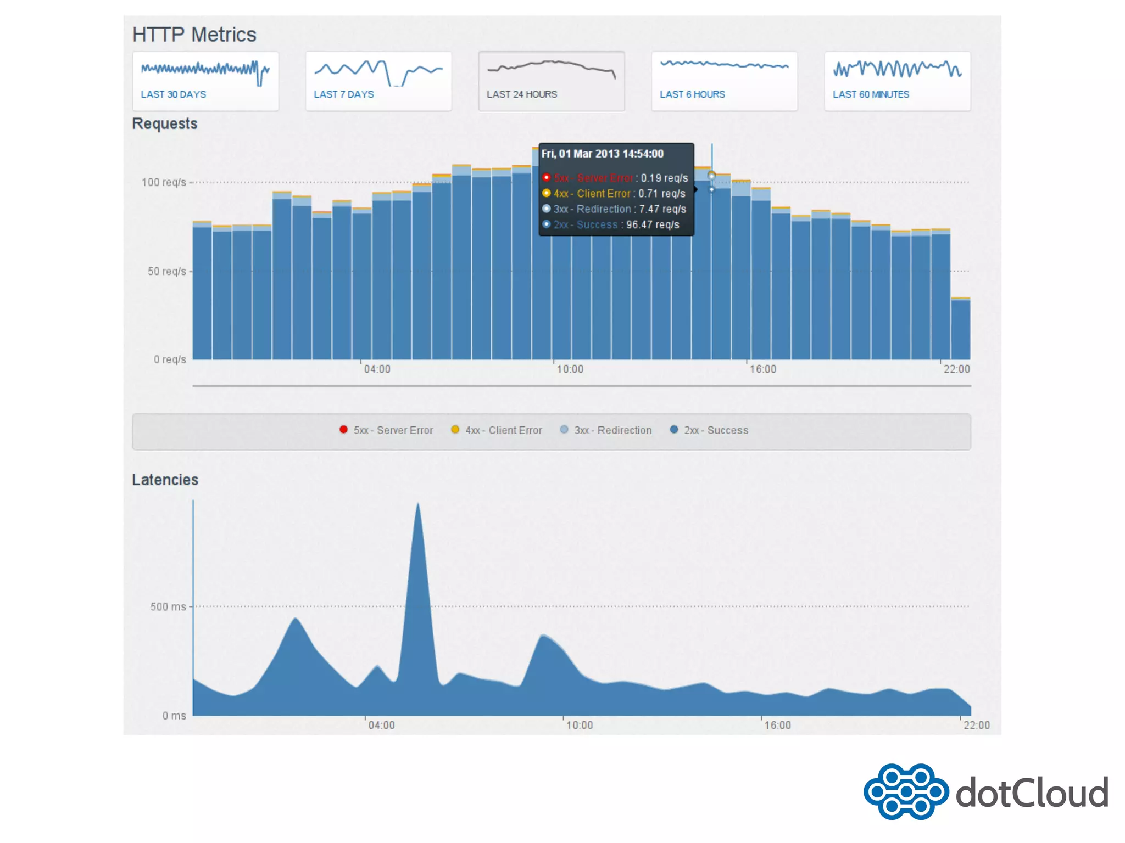
Task: Click the dotCloud brand text
Action: coord(1032,793)
